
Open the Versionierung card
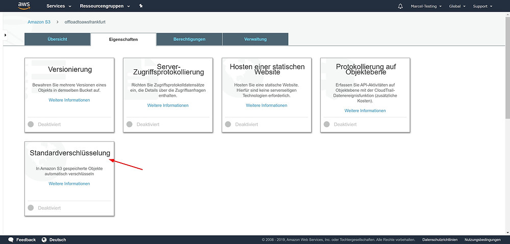69,95
